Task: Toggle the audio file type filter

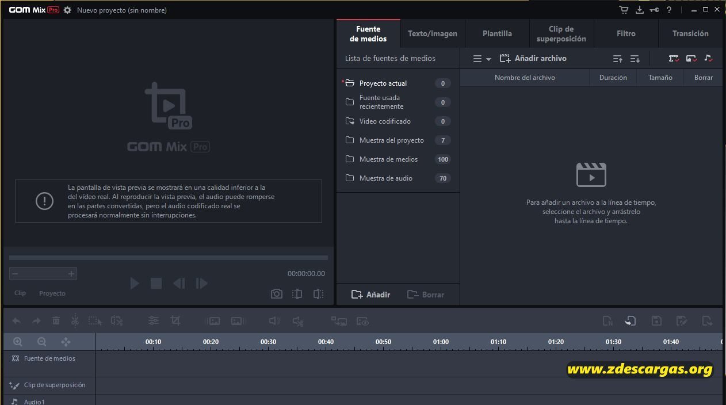Action: pos(708,59)
